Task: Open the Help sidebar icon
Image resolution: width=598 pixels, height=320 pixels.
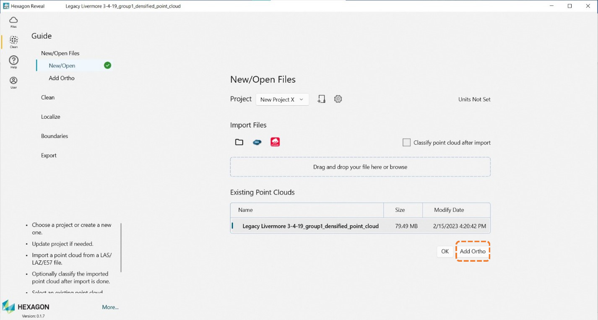Action: (13, 62)
